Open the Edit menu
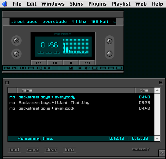Viewport: 166px width, 159px height. click(32, 4)
